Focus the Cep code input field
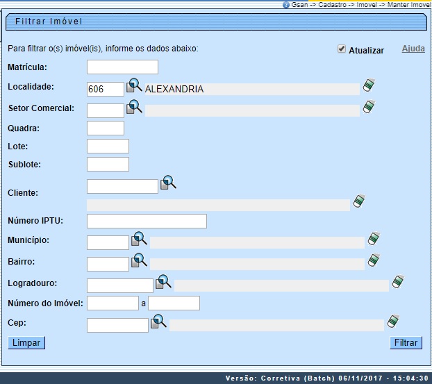This screenshot has width=432, height=384. coord(117,325)
